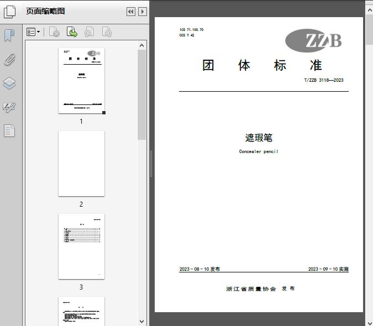Select the partially visible page 4 thumbnail
The width and height of the screenshot is (373, 326).
[81, 311]
